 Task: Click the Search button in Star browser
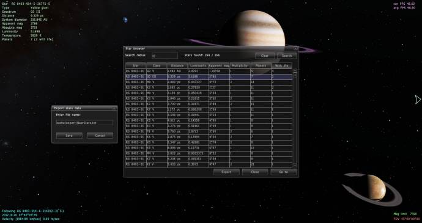pyautogui.click(x=287, y=56)
